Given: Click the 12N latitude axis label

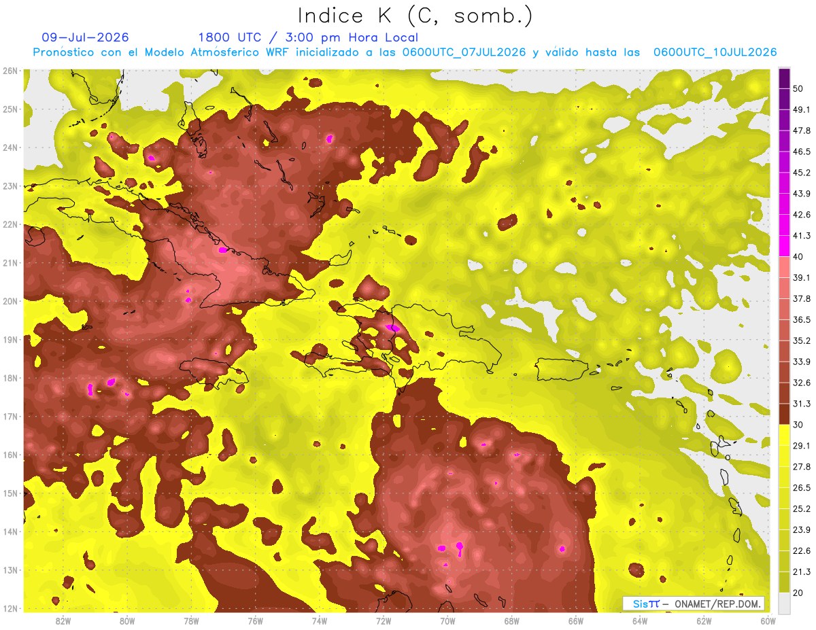Looking at the screenshot, I should pyautogui.click(x=10, y=608).
